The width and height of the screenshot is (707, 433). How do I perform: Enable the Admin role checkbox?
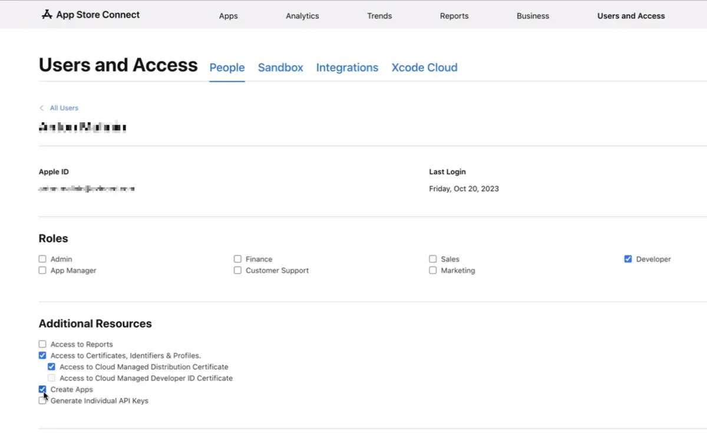click(42, 259)
